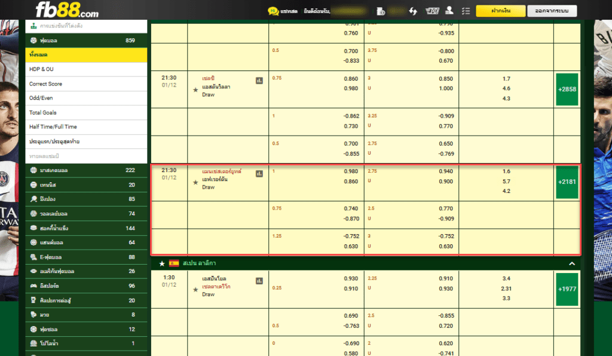612x356 pixels.
Task: Click the boxing glove icon
Action: [33, 314]
